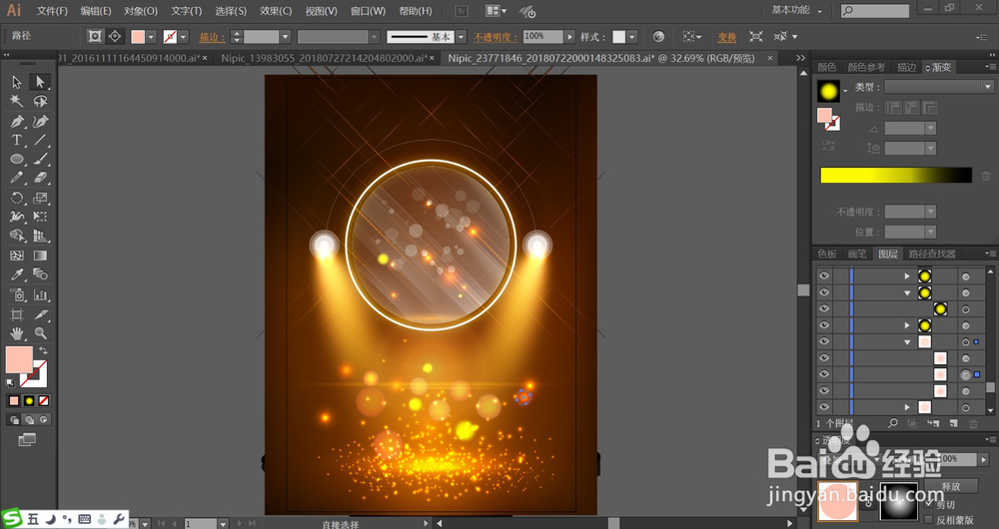Swap fill and stroke colors
999x529 pixels.
[43, 350]
